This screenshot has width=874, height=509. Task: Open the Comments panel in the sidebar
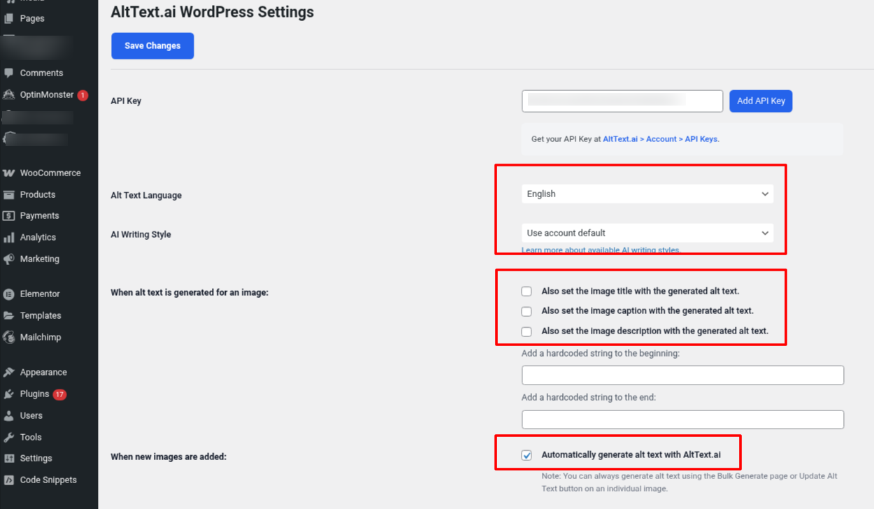[43, 73]
